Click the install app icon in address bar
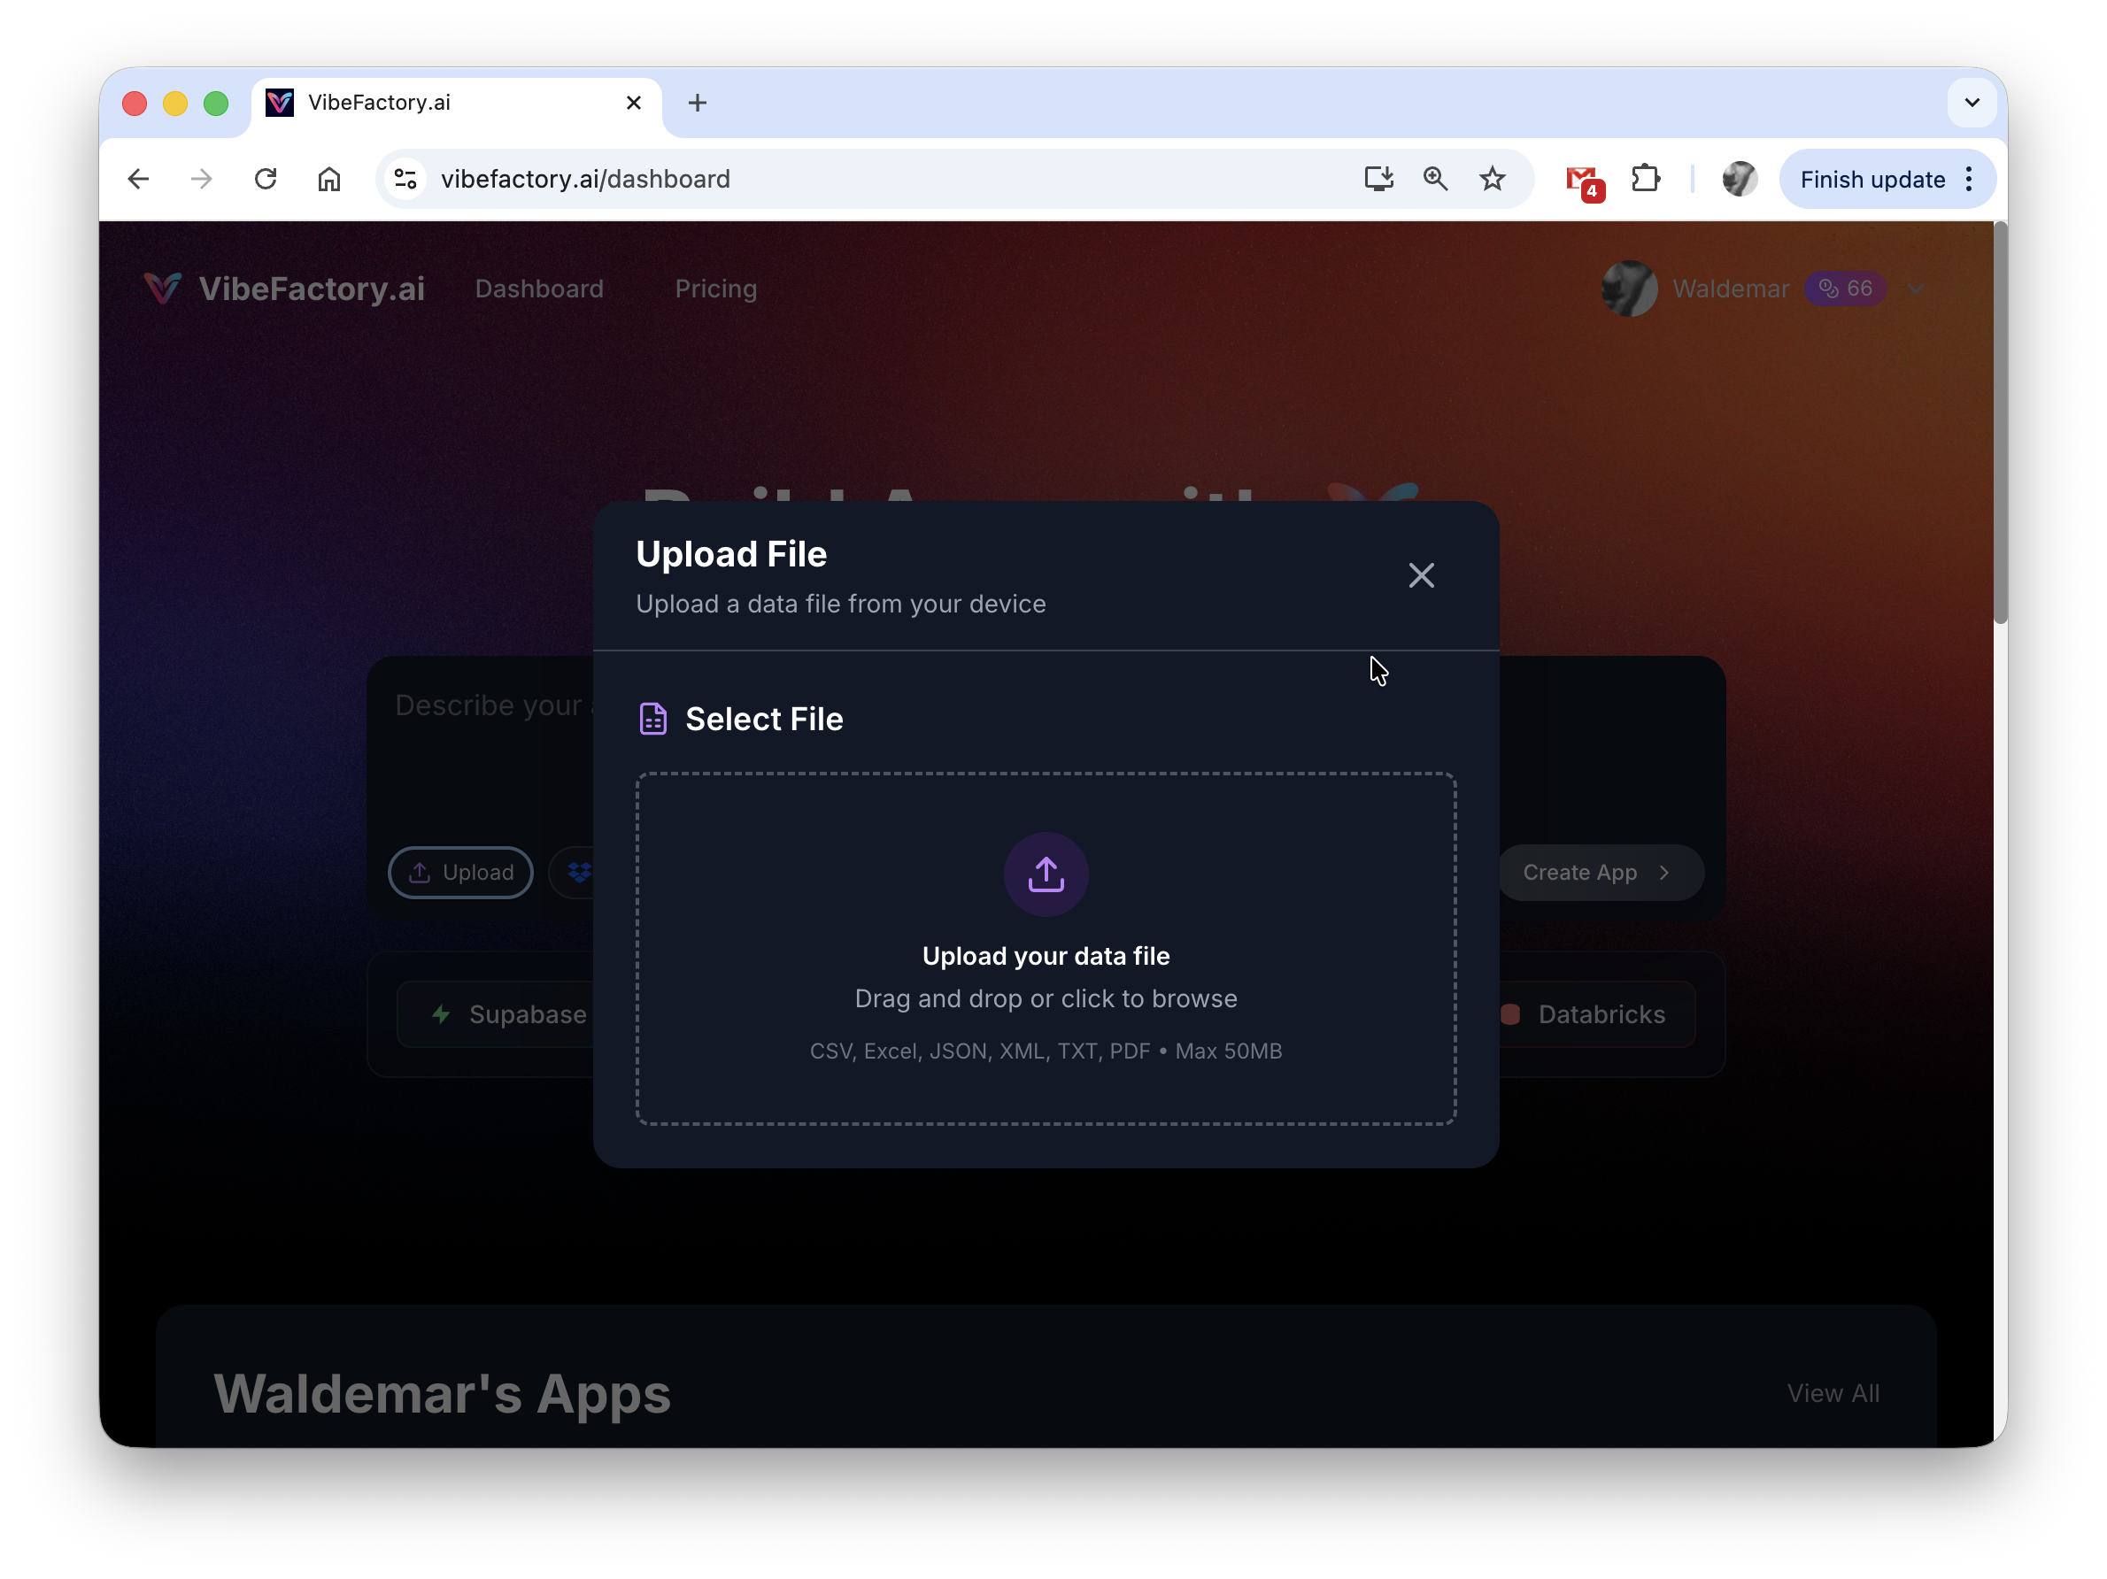This screenshot has height=1579, width=2107. click(1378, 179)
